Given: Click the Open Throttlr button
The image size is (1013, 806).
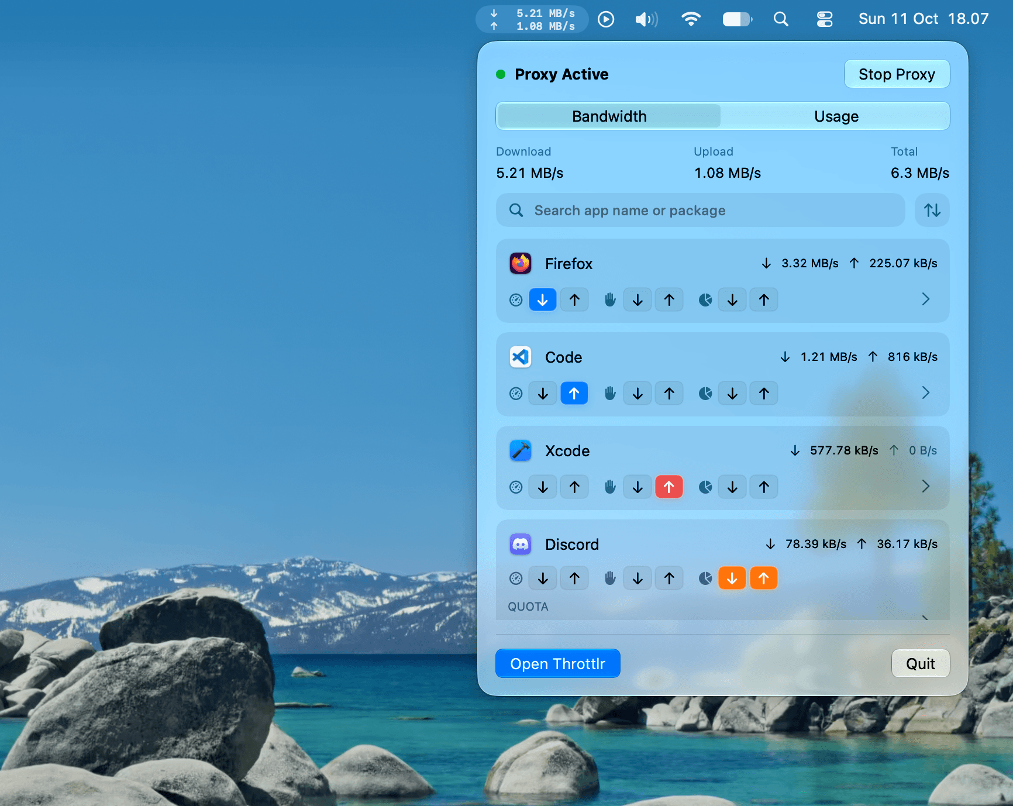Looking at the screenshot, I should pyautogui.click(x=557, y=664).
